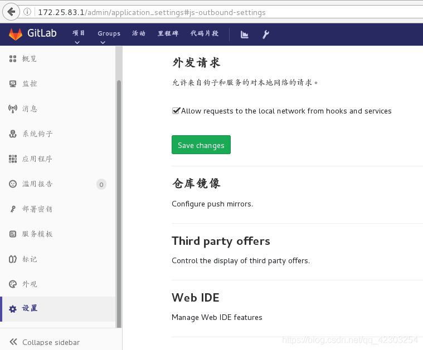423x350 pixels.
Task: Click the 部署密钥 key icon
Action: pyautogui.click(x=13, y=209)
